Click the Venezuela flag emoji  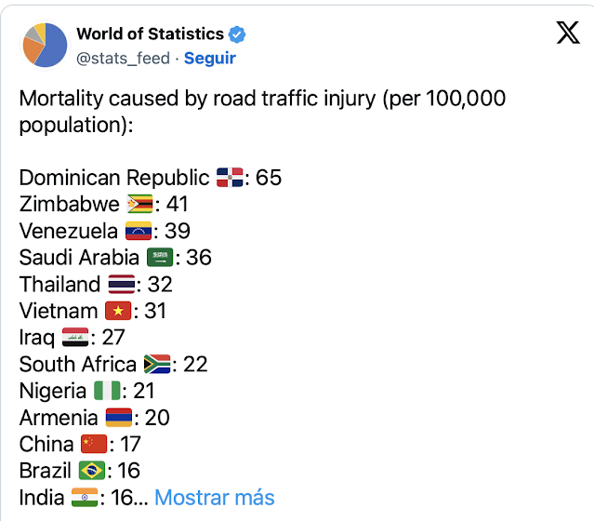(139, 231)
